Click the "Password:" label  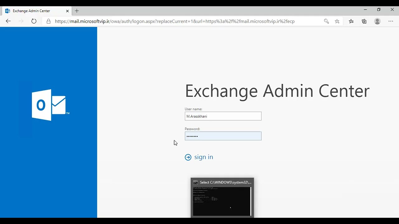click(192, 129)
